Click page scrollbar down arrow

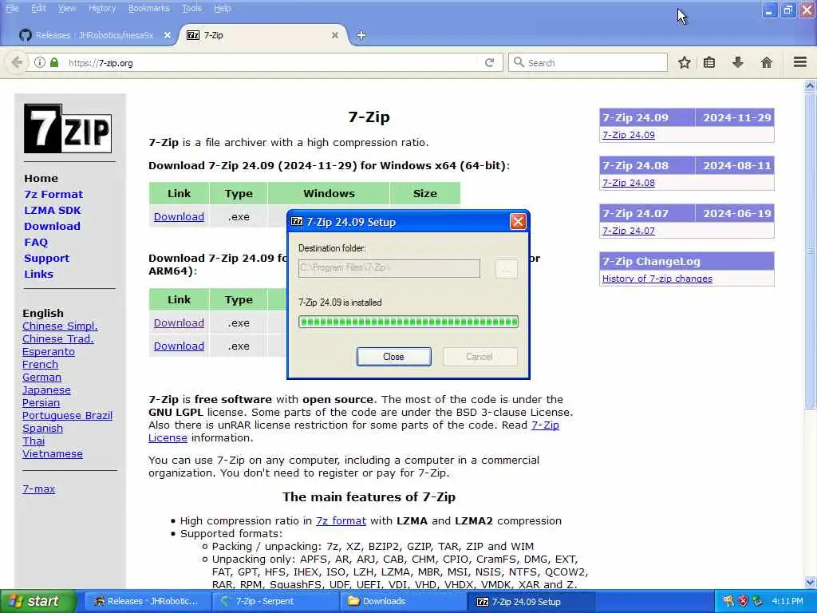tap(810, 582)
